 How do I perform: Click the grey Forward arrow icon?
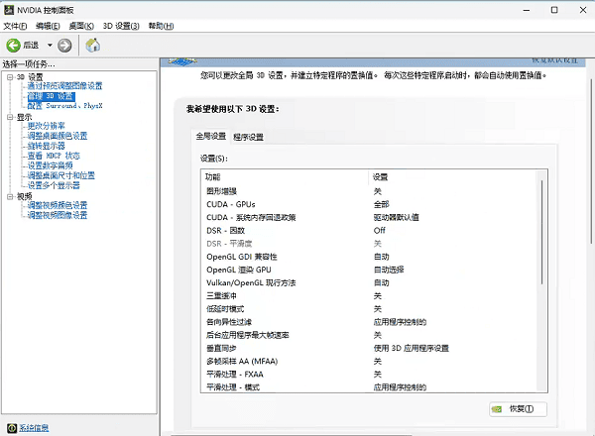tap(64, 45)
